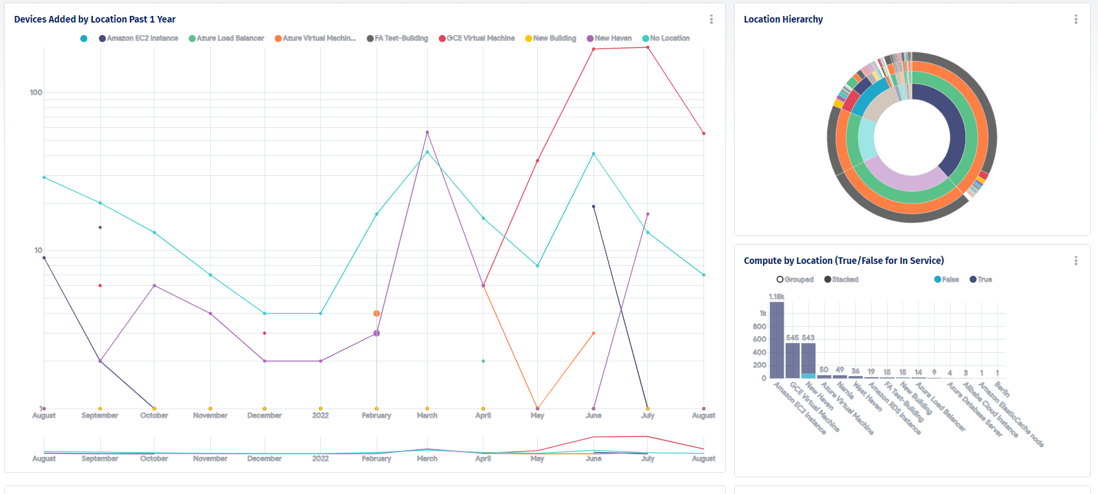Toggle the True series in the compute chart
This screenshot has width=1098, height=494.
pos(981,280)
